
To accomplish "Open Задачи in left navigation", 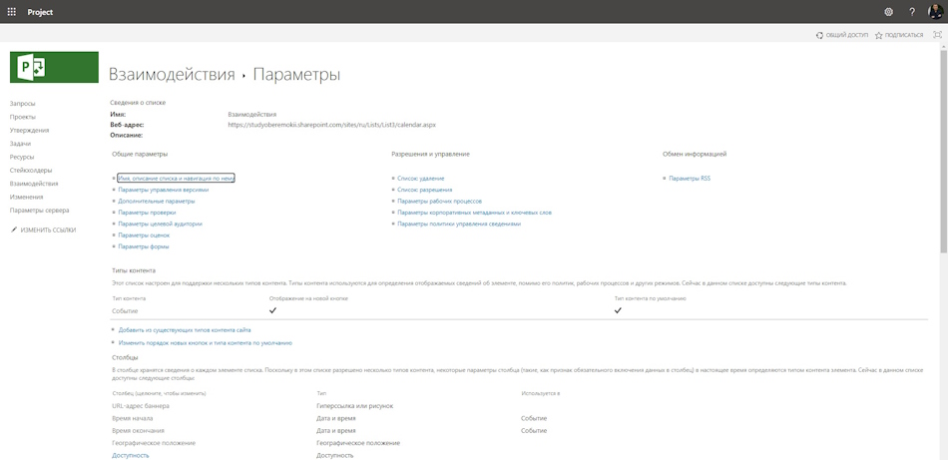I will pyautogui.click(x=20, y=144).
